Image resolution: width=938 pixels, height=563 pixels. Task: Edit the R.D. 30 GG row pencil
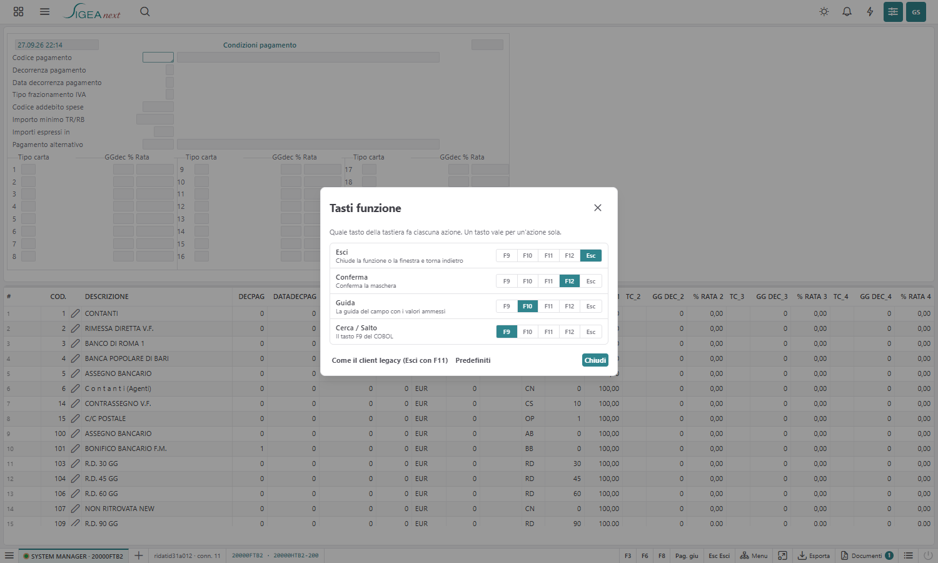[75, 464]
